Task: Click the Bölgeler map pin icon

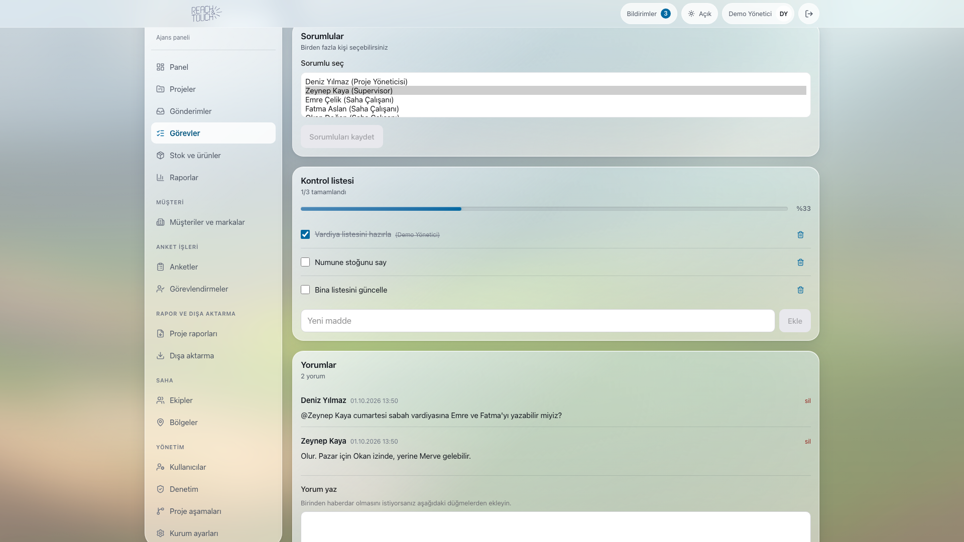Action: (160, 422)
